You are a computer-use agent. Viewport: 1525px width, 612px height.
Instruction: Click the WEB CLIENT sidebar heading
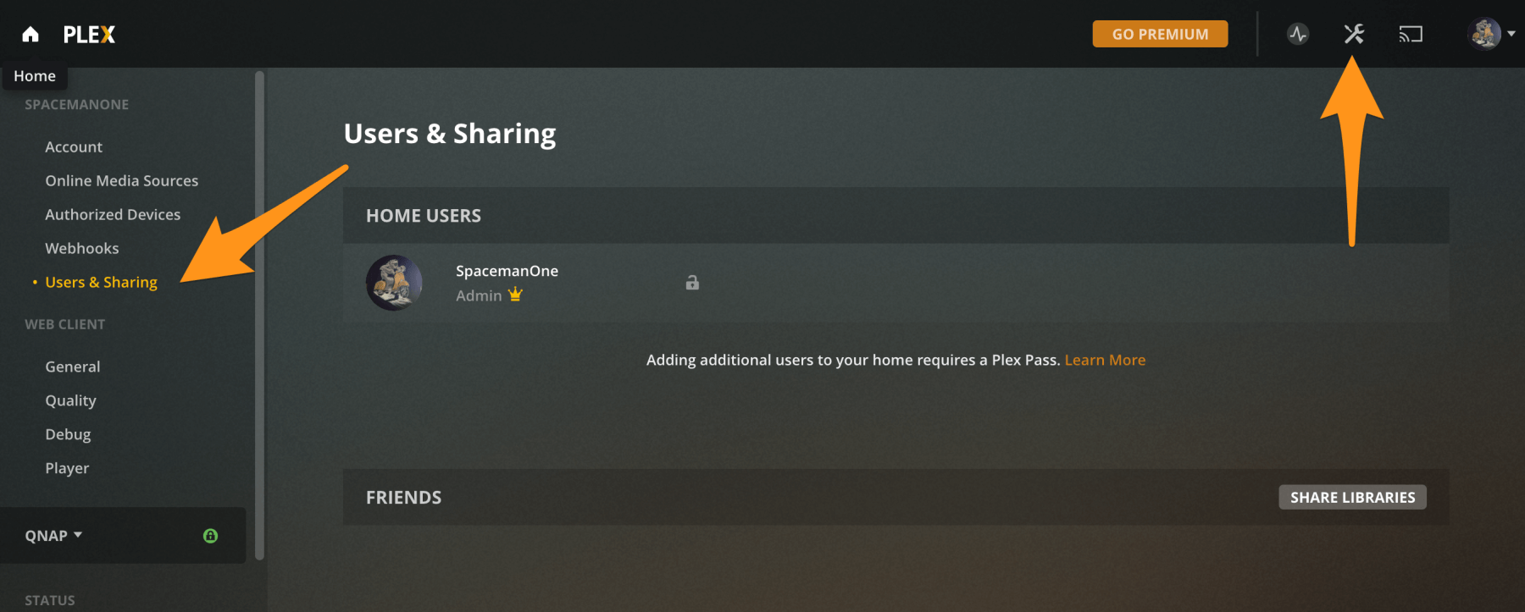pyautogui.click(x=65, y=325)
